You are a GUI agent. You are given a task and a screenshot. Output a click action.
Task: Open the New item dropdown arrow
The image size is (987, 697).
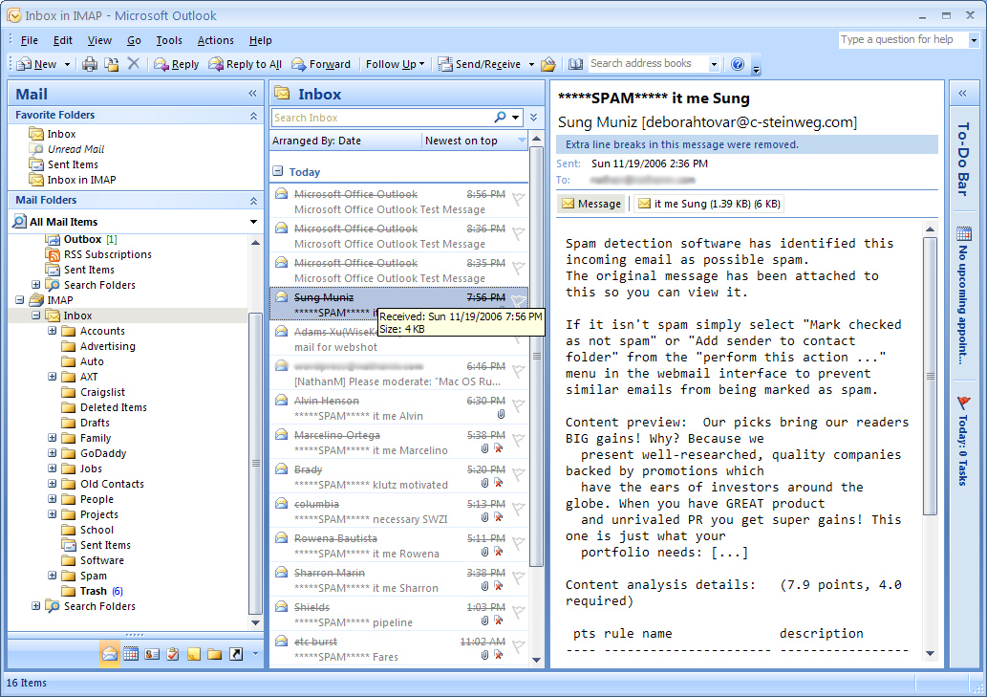(67, 64)
